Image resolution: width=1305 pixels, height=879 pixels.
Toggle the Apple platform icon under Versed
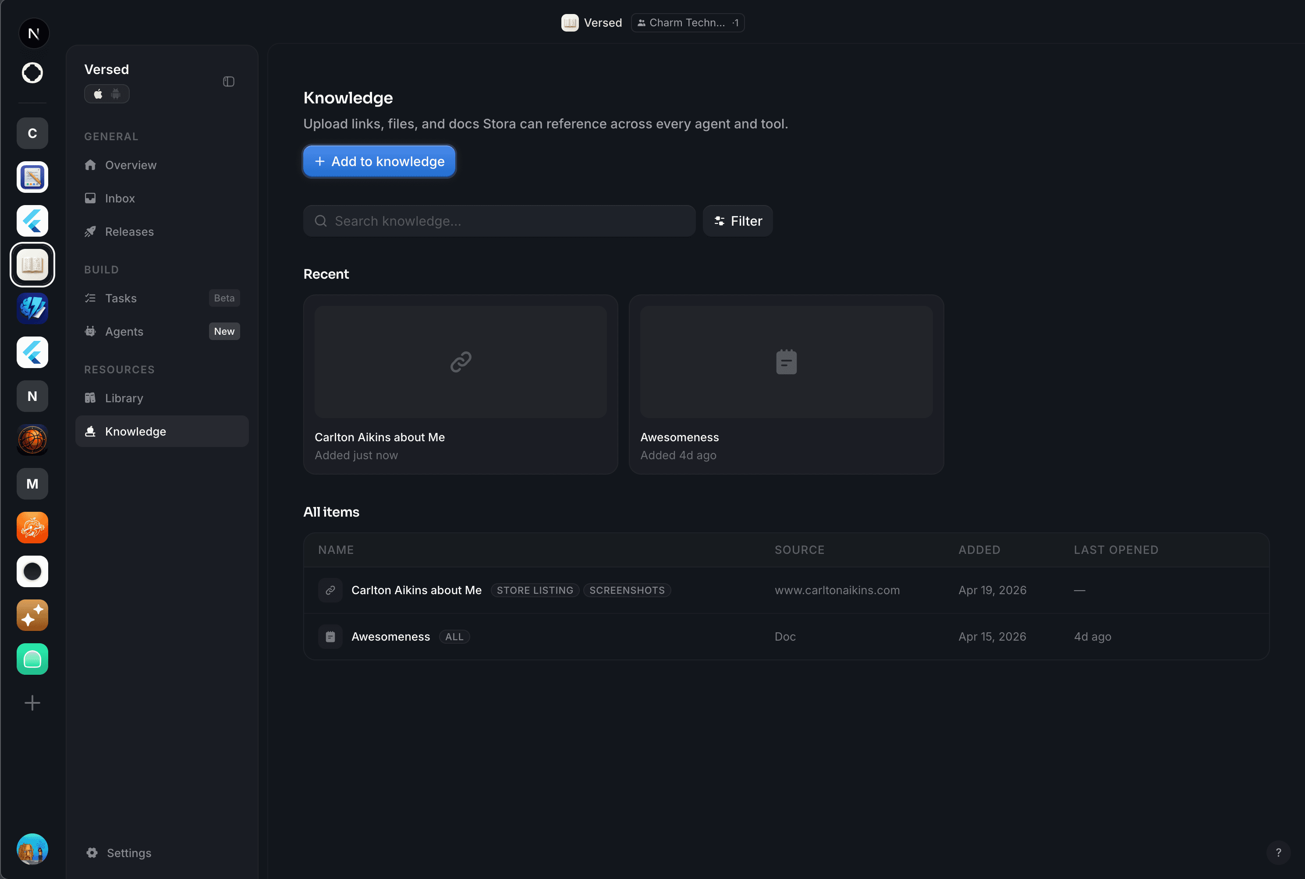click(98, 94)
